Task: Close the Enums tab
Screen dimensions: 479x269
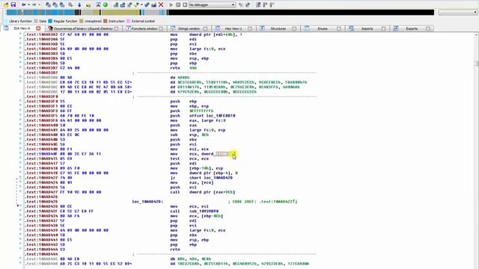Action: 339,28
